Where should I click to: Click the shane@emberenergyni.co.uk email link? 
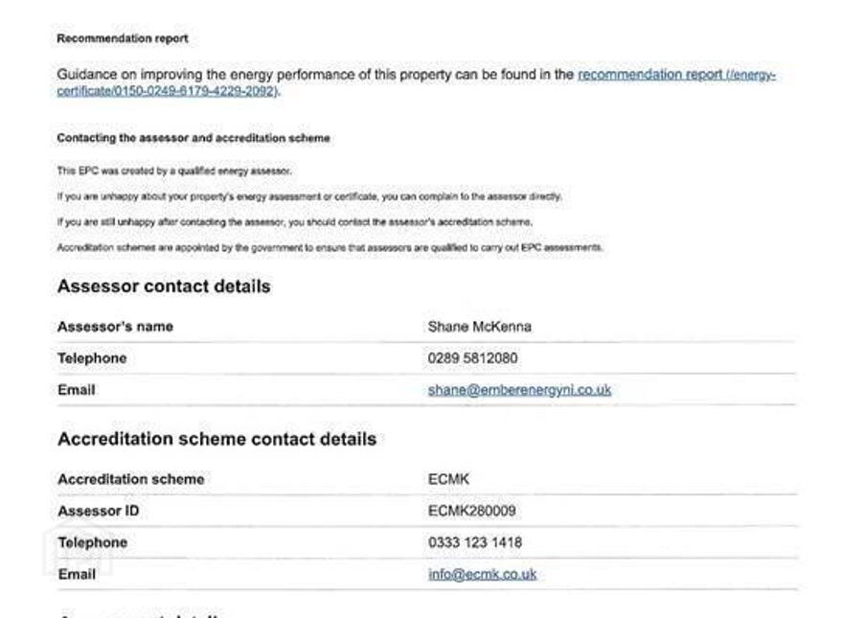tap(519, 390)
